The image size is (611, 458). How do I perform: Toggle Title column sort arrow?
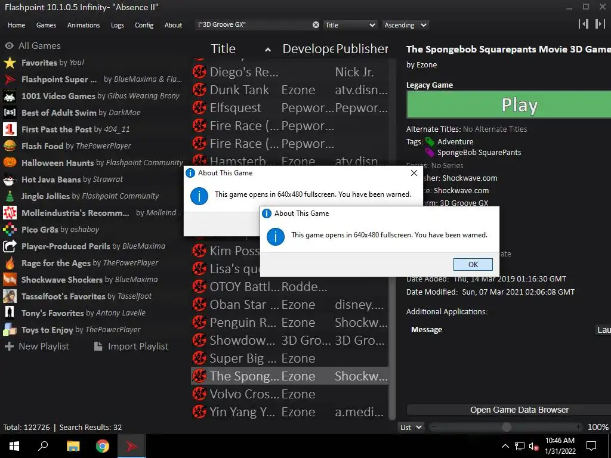click(268, 49)
